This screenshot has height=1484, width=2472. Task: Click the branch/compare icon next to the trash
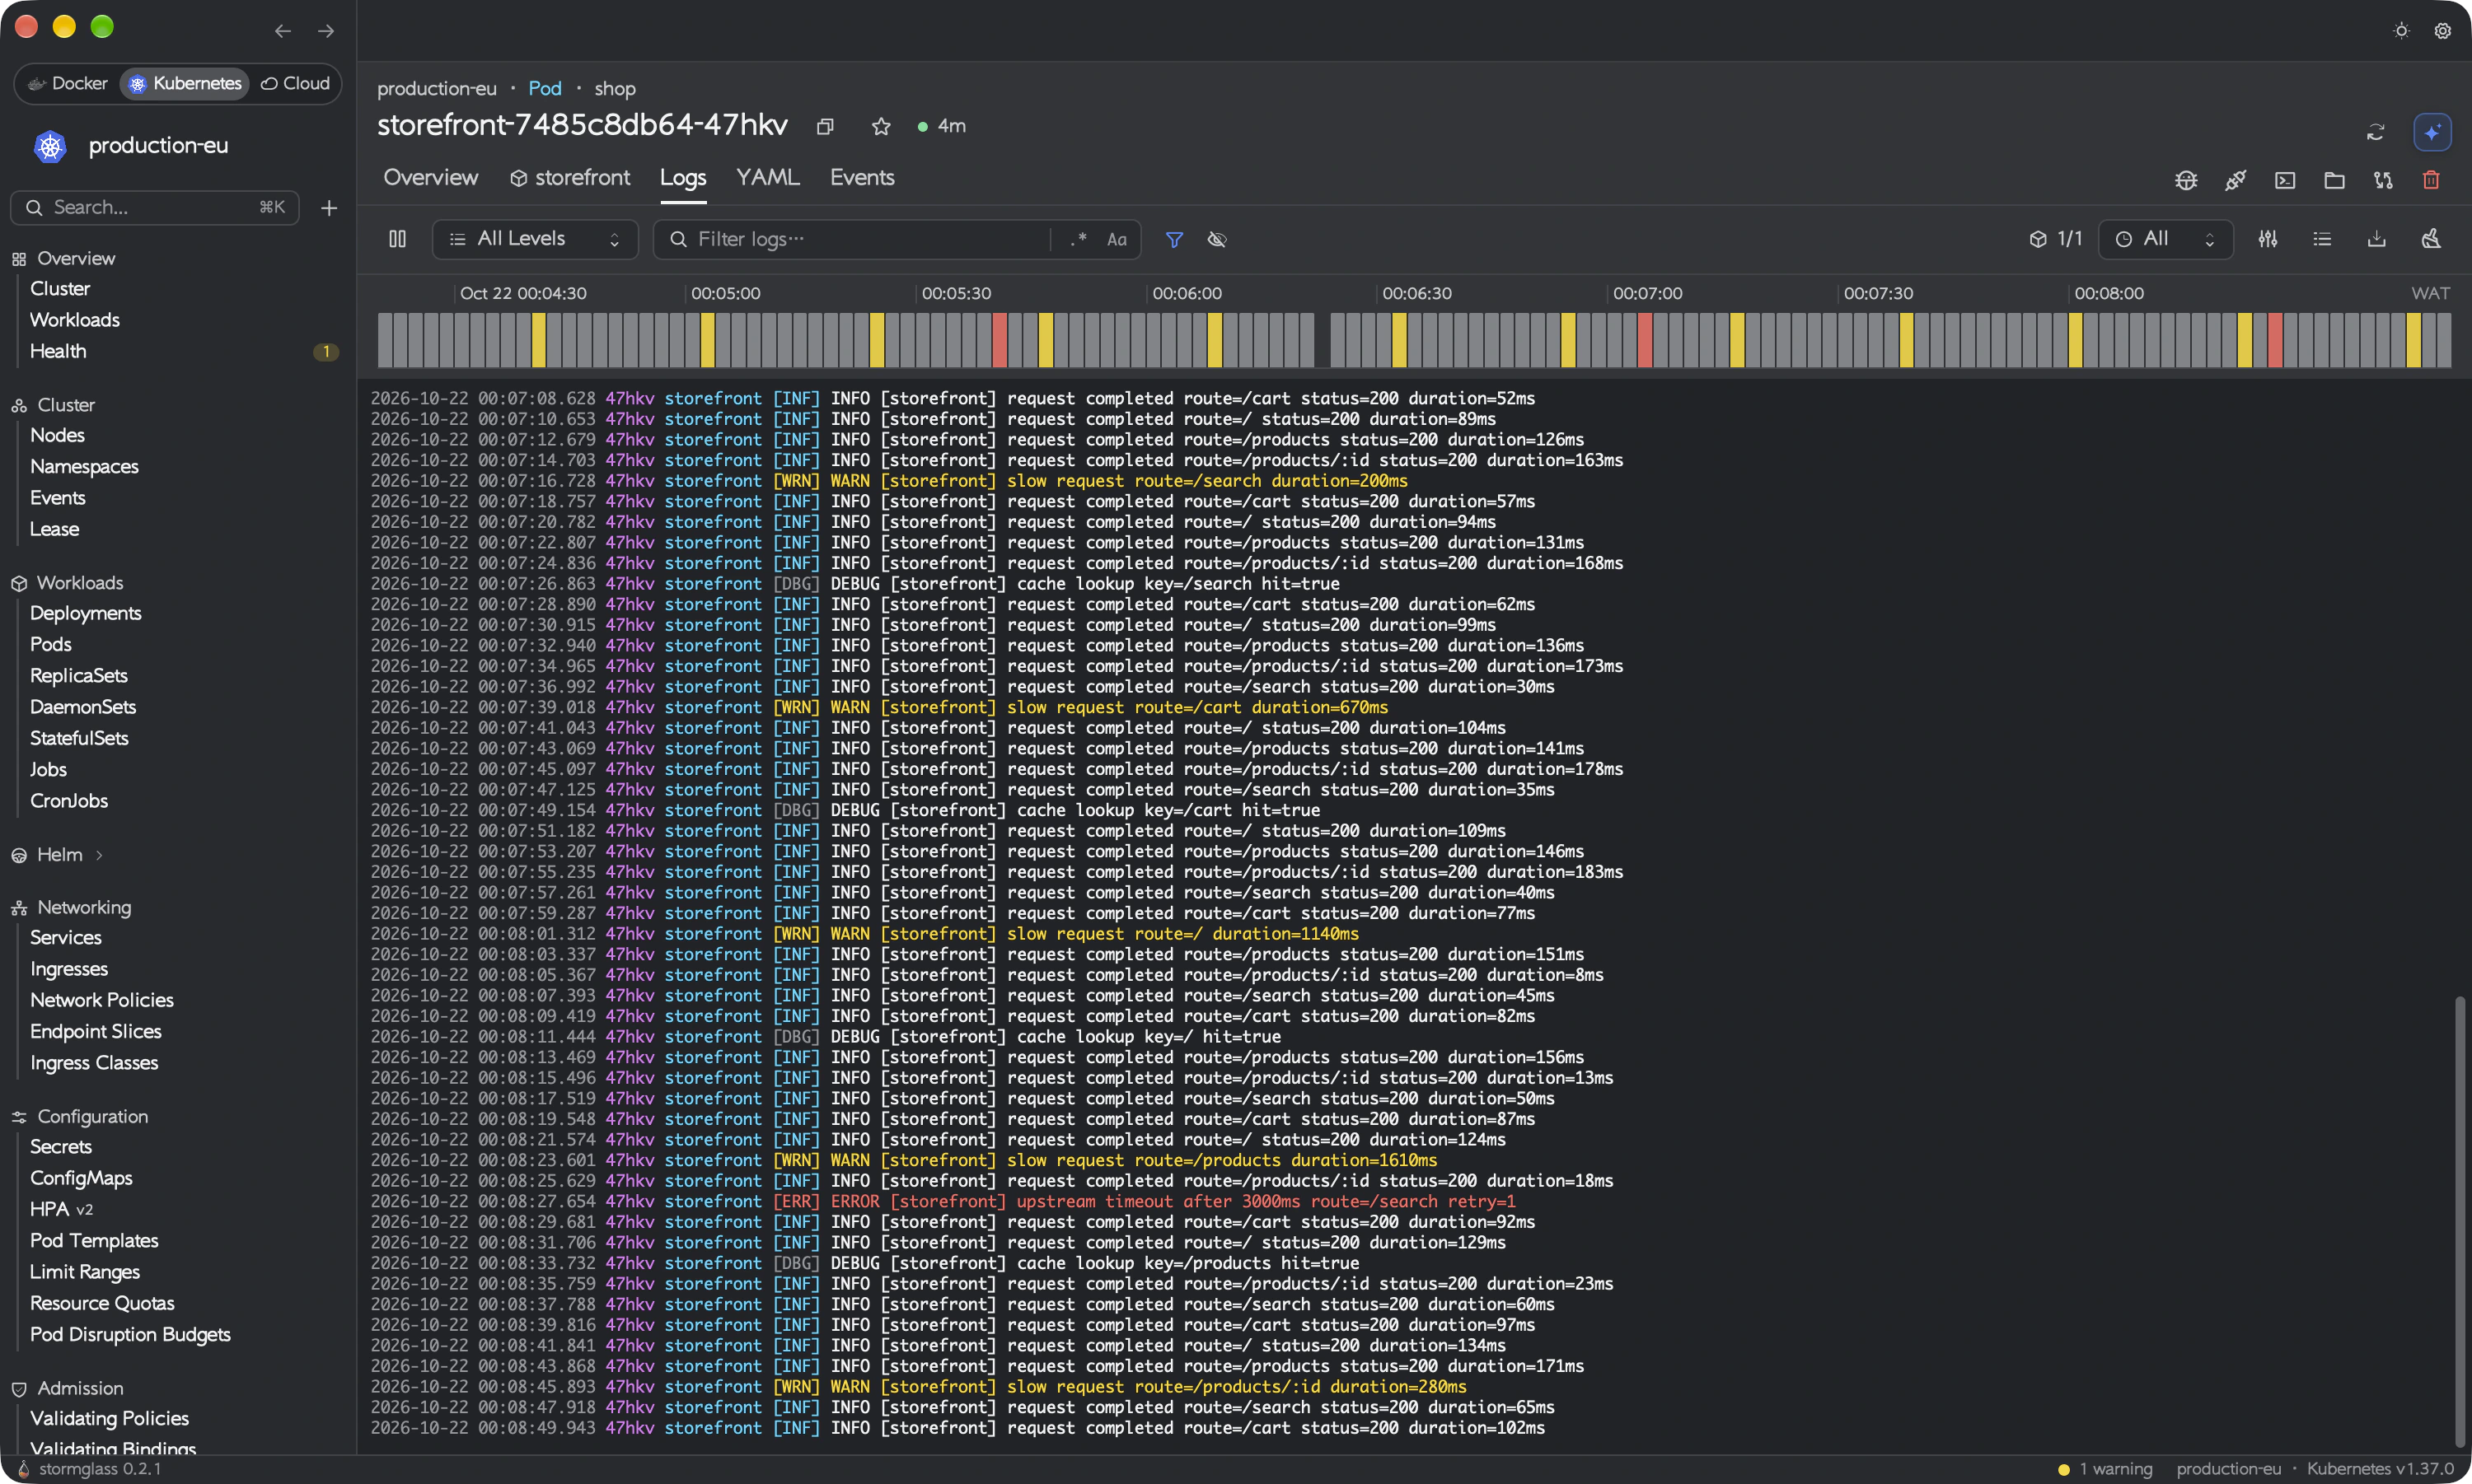pos(2383,180)
